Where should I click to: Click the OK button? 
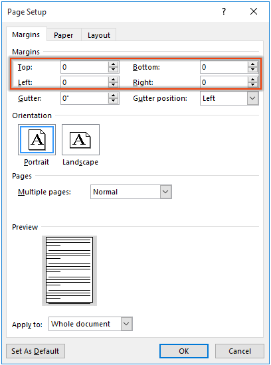184,351
